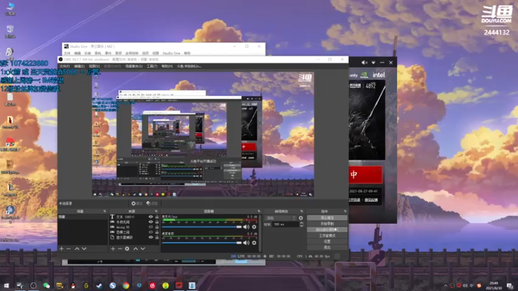Move the source up in Sources panel
The width and height of the screenshot is (518, 291).
pos(135,248)
